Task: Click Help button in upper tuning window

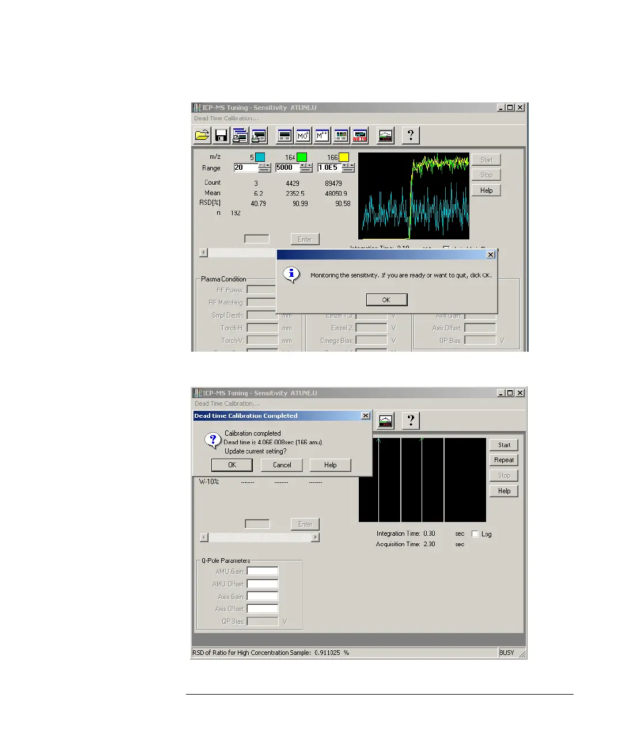Action: (487, 190)
